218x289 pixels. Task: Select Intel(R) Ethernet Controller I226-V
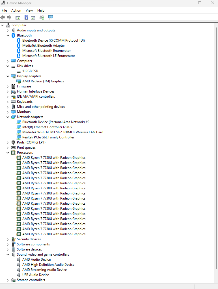47,127
